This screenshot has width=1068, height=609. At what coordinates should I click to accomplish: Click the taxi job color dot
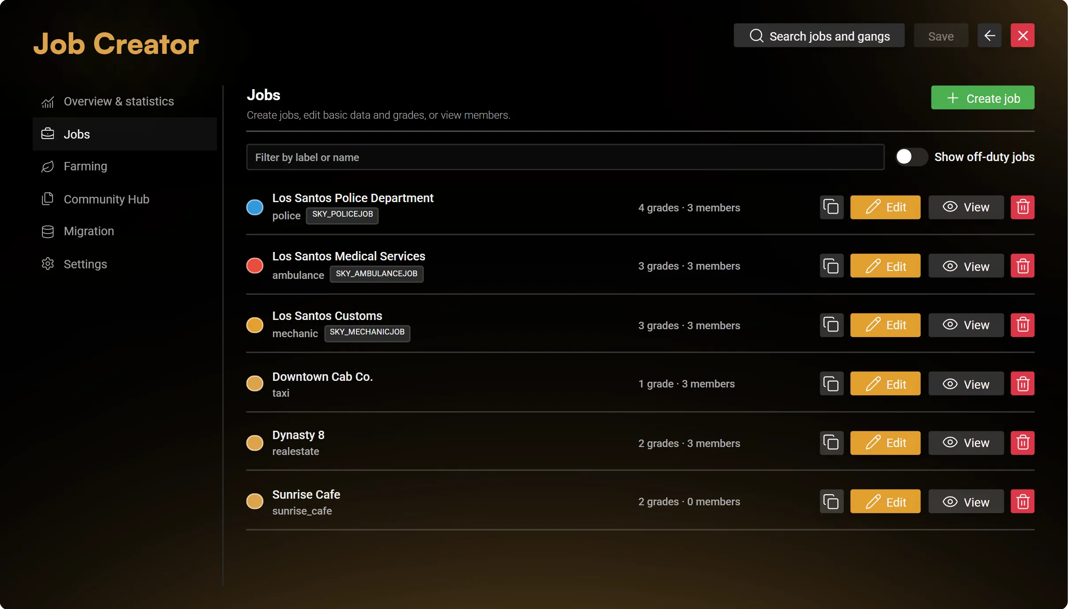(x=254, y=383)
